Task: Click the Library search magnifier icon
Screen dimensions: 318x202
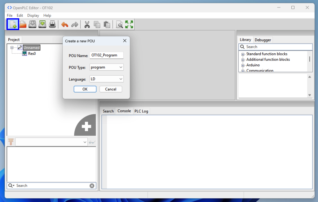Action: tap(242, 47)
